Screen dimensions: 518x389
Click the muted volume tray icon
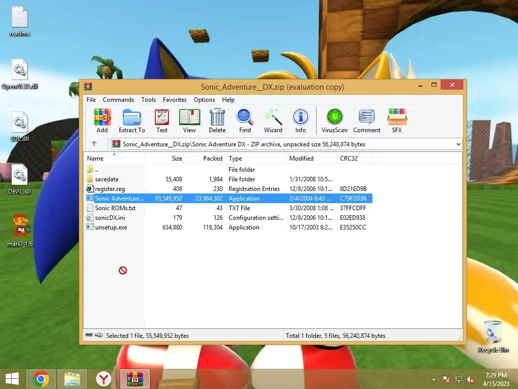point(470,379)
